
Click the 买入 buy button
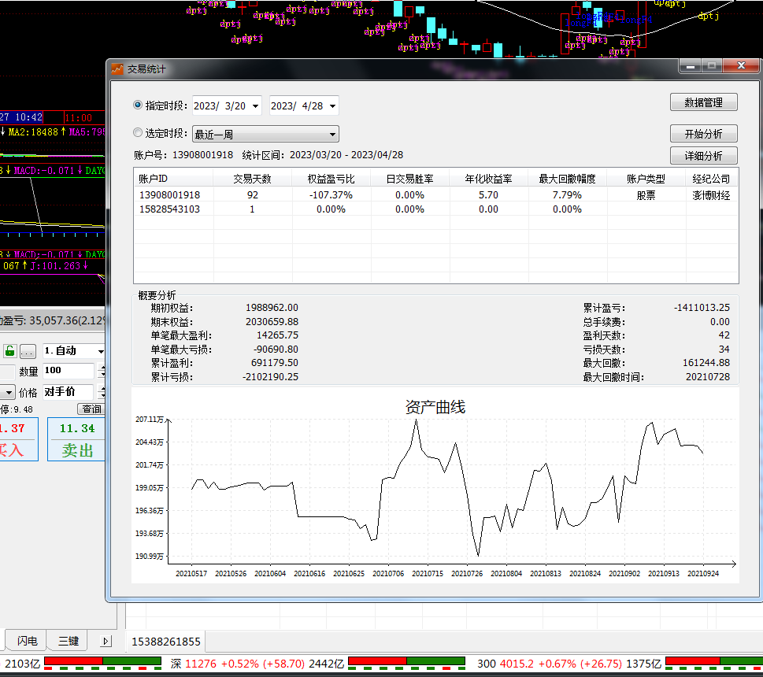pyautogui.click(x=18, y=439)
